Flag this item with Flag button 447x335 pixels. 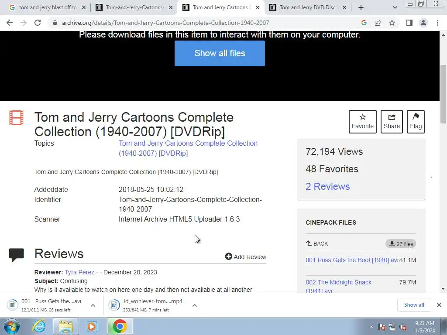(x=416, y=122)
